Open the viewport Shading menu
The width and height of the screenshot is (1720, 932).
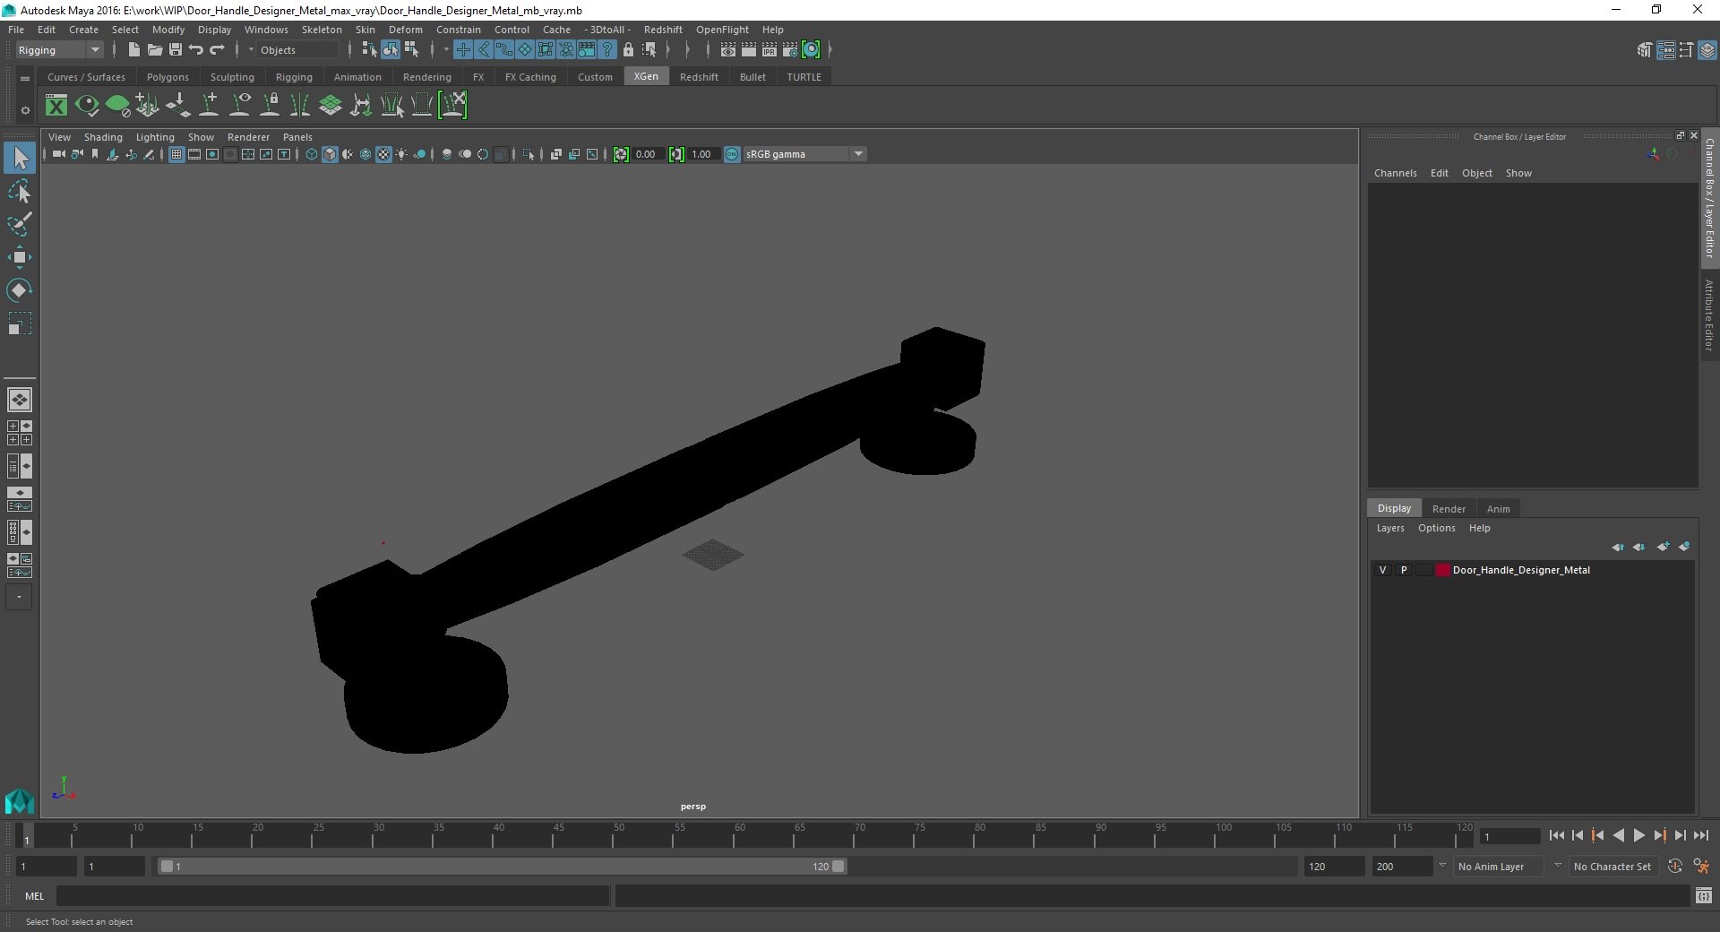click(103, 137)
